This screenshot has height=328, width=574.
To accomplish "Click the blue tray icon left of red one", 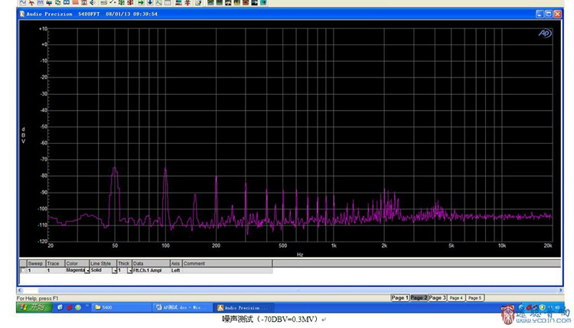I will (521, 307).
